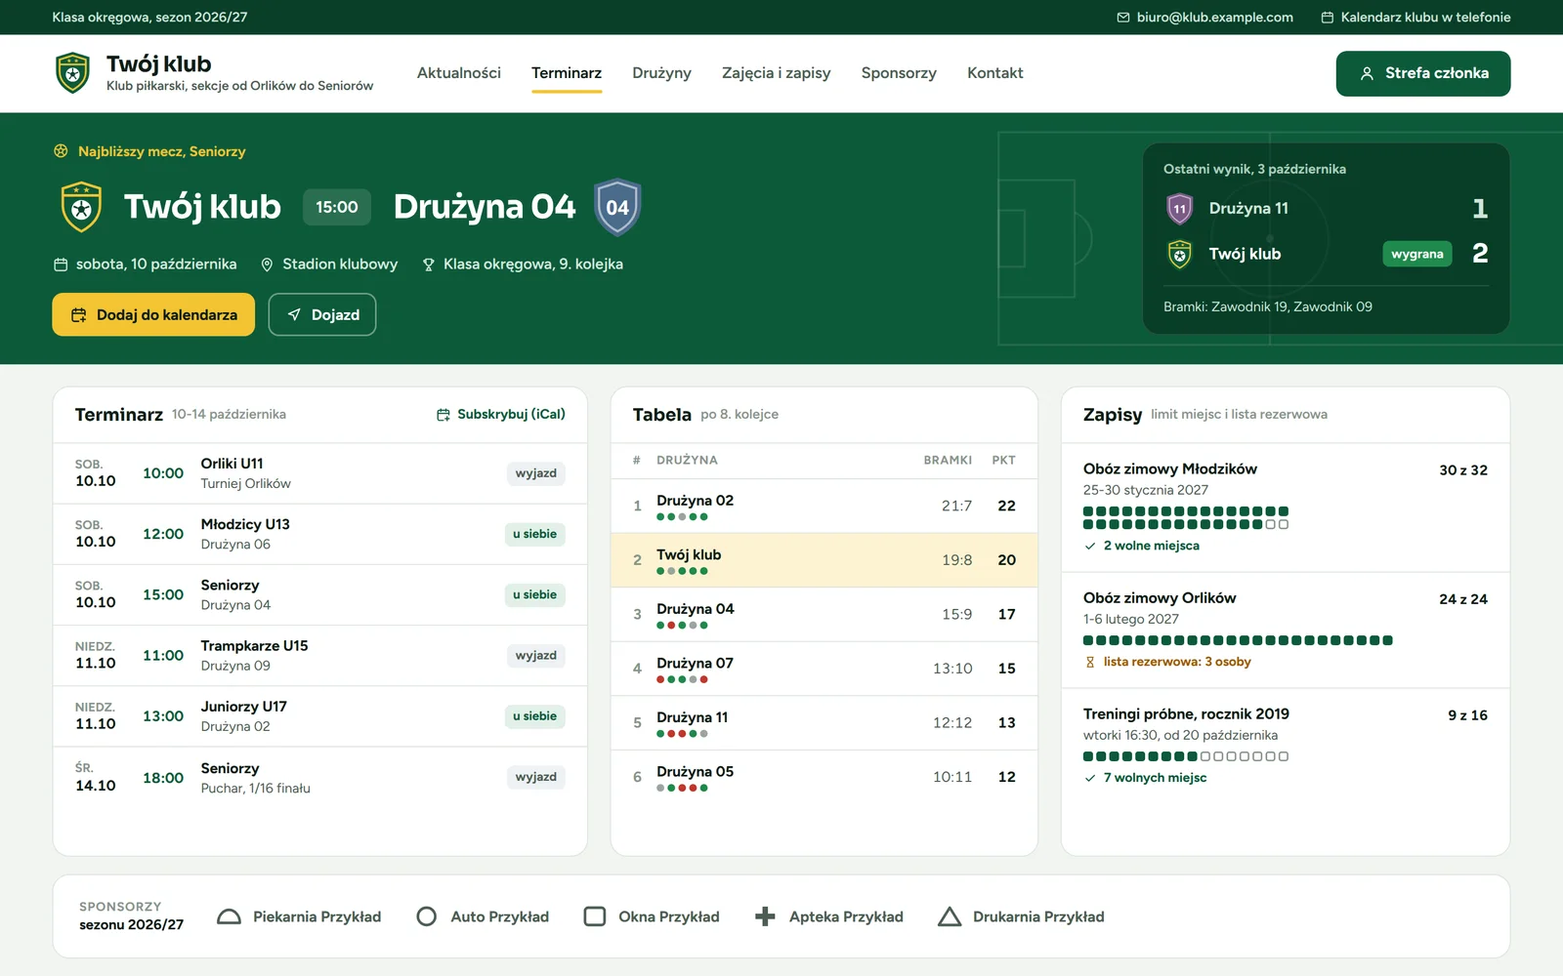Click form dots under Drużyna 02
Viewport: 1563px width, 976px height.
pos(682,517)
